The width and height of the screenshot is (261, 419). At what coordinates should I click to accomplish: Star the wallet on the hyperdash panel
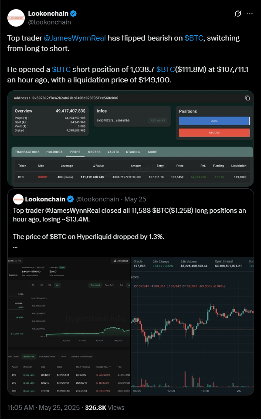tap(20, 261)
